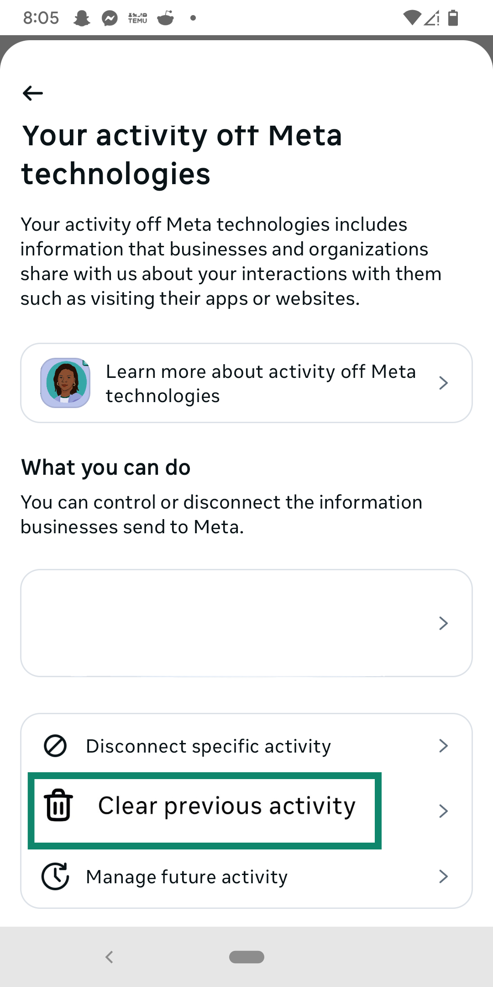Tap the navigation back chevron at screen bottom

coord(110,957)
